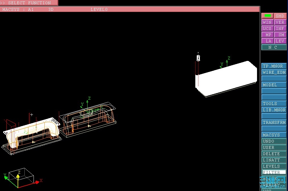
Task: Switch to the N C mode
Action: (274, 47)
